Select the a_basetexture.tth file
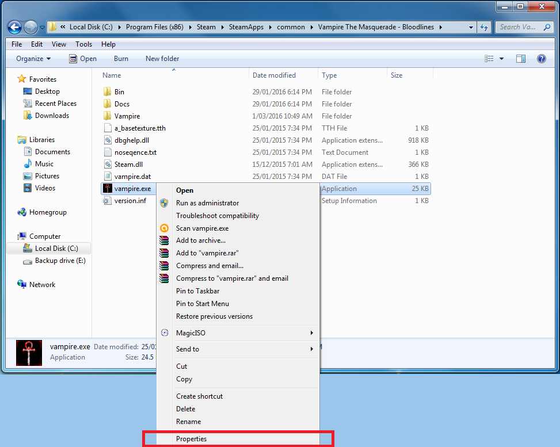560x447 pixels. tap(140, 128)
